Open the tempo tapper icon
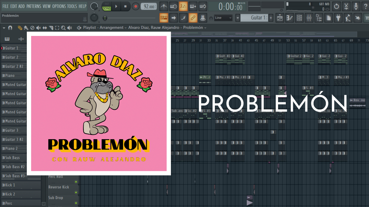 (x=348, y=18)
